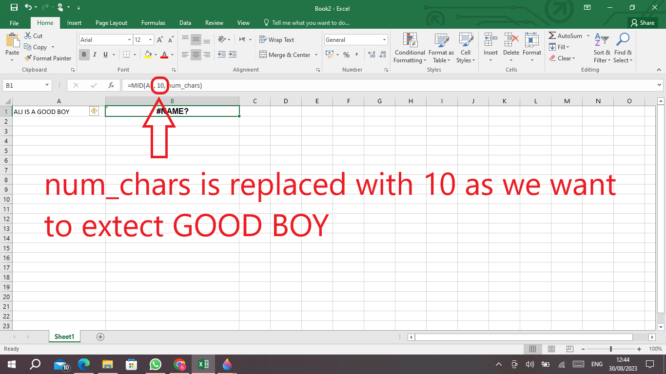Click the Insert Function fx icon
Image resolution: width=666 pixels, height=374 pixels.
tap(111, 85)
